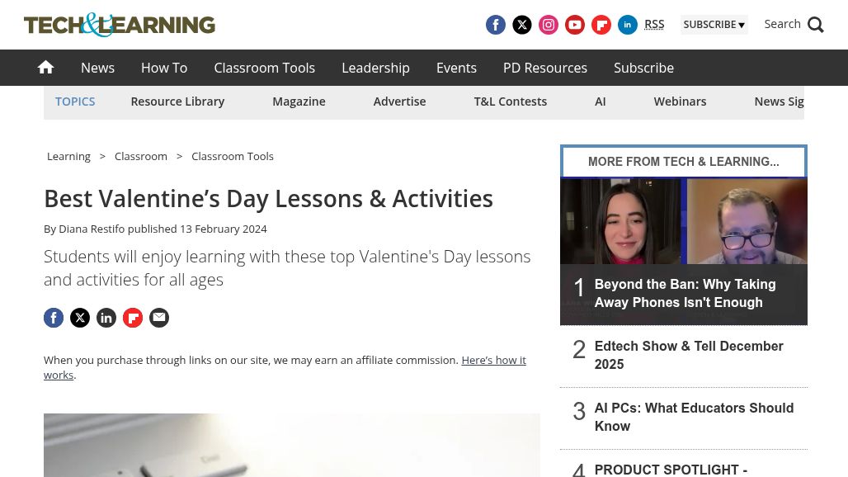This screenshot has width=848, height=477.
Task: Open Tech & Learning Facebook page in header
Action: tap(496, 25)
